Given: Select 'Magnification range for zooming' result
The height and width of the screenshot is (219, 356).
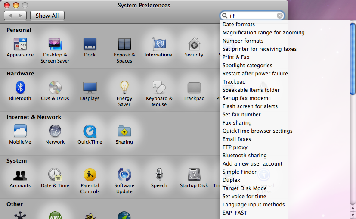Looking at the screenshot, I should (x=263, y=32).
